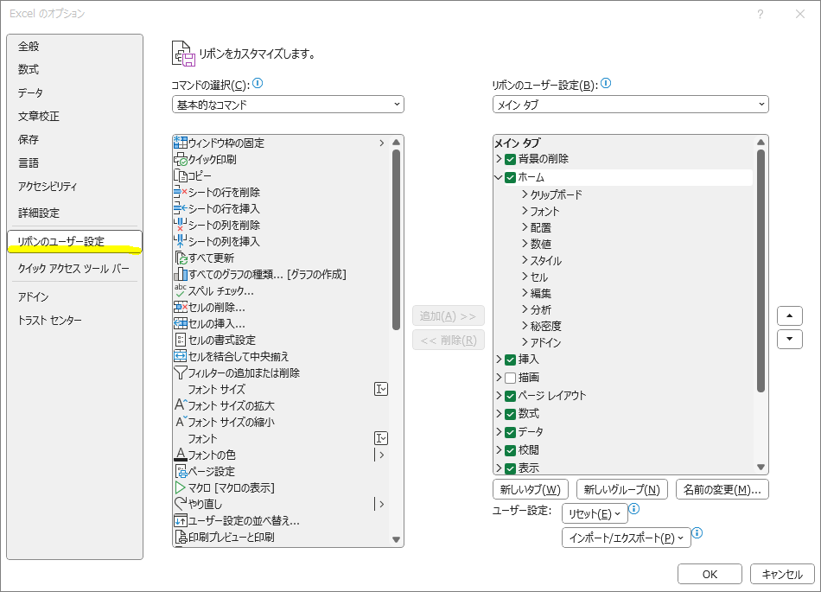
Task: Expand the 挿入 tab node
Action: click(499, 359)
